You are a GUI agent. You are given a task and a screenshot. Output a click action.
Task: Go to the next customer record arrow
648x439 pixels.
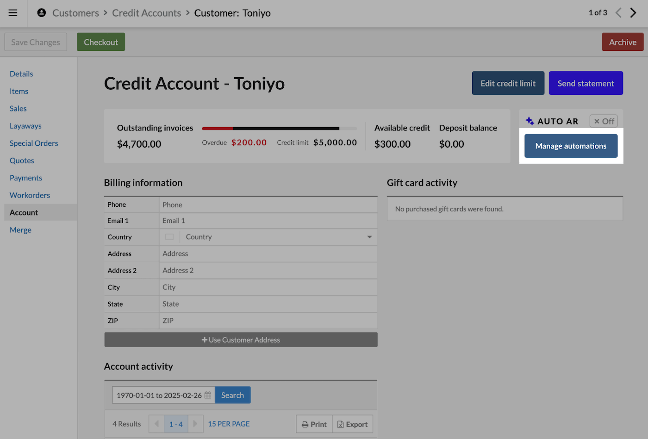(633, 13)
